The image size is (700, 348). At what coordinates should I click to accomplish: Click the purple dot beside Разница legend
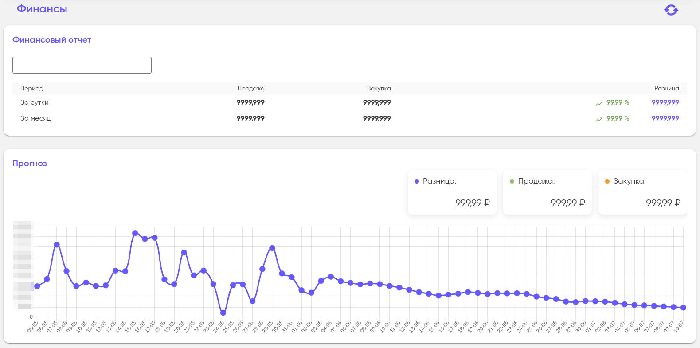pyautogui.click(x=417, y=181)
